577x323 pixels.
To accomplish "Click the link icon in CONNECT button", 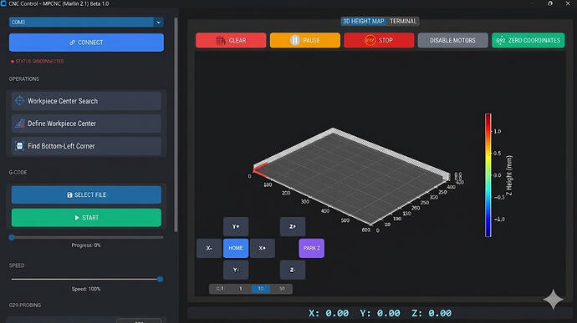I will coord(73,43).
